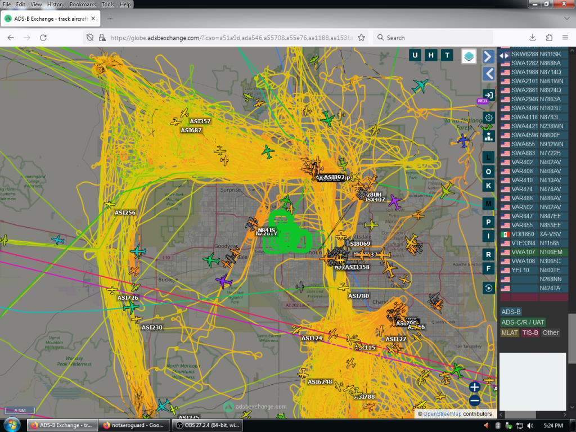Toggle the F map button
Image resolution: width=576 pixels, height=432 pixels.
[489, 268]
